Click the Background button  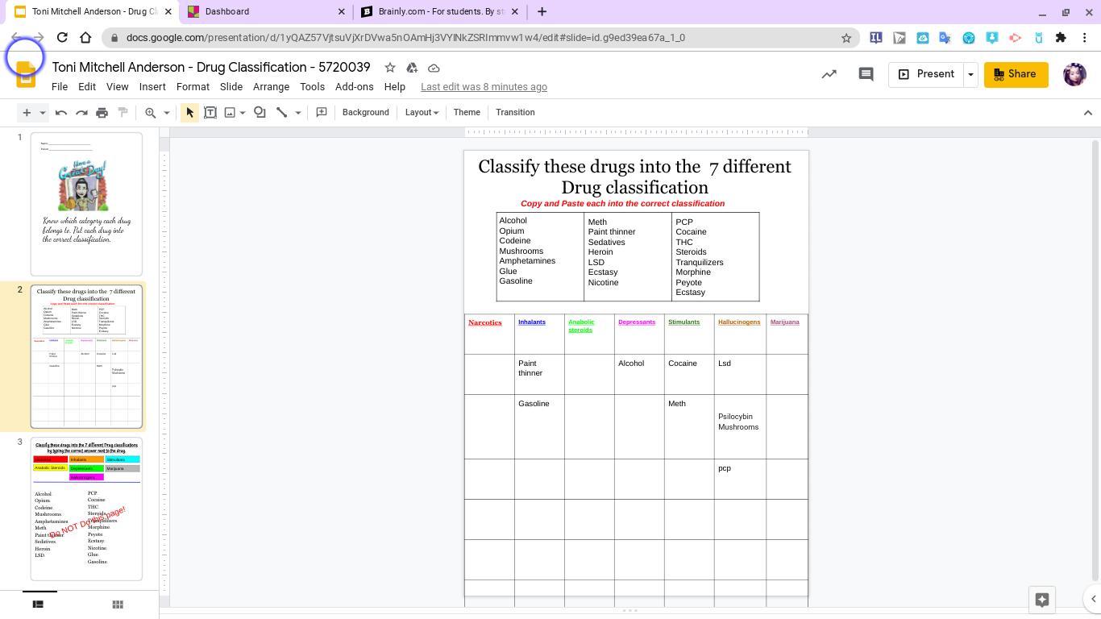tap(365, 113)
